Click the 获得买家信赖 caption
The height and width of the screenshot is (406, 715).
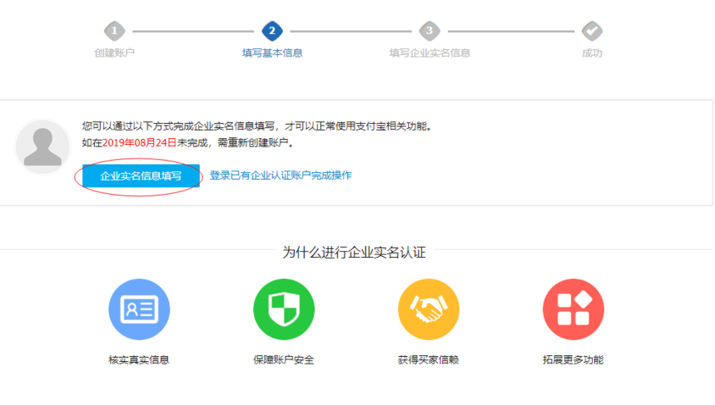tap(429, 360)
